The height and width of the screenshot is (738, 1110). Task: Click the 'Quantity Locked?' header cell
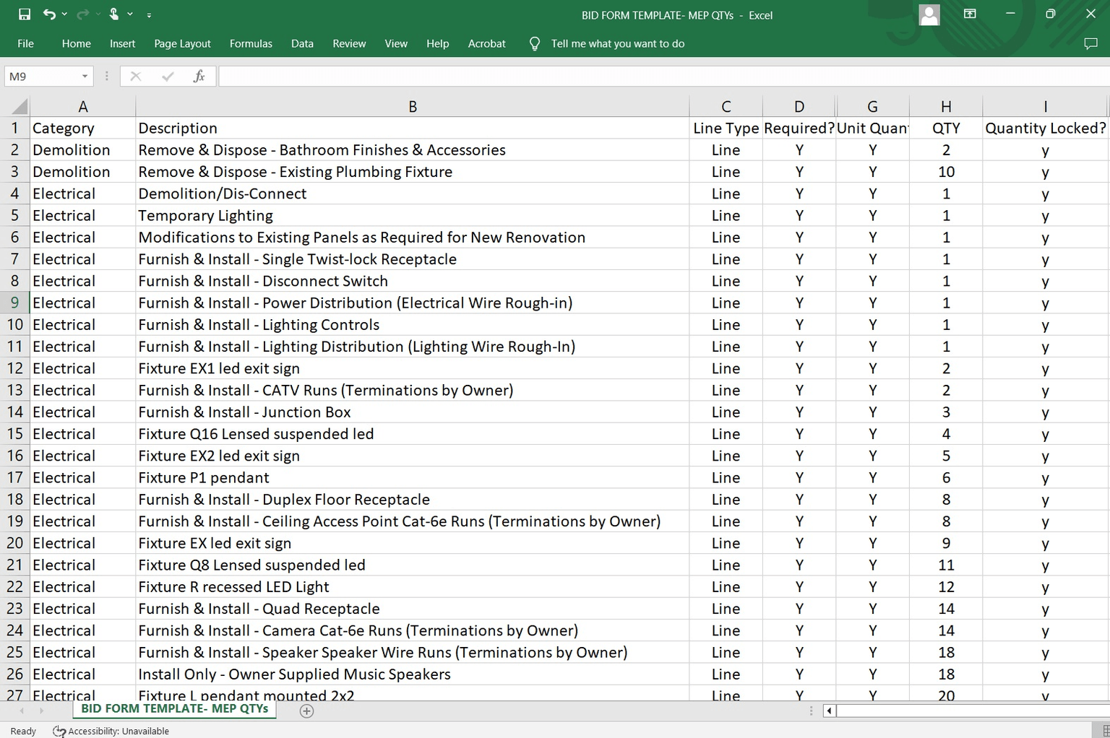1045,128
